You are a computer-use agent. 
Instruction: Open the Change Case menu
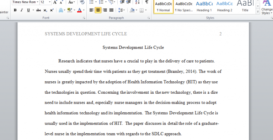pos(71,2)
